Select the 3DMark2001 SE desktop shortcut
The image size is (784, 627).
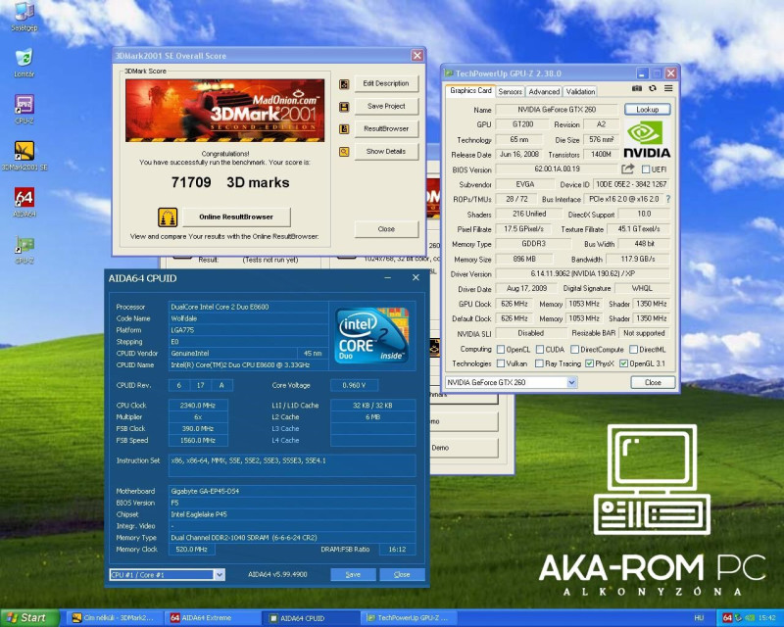tap(24, 156)
